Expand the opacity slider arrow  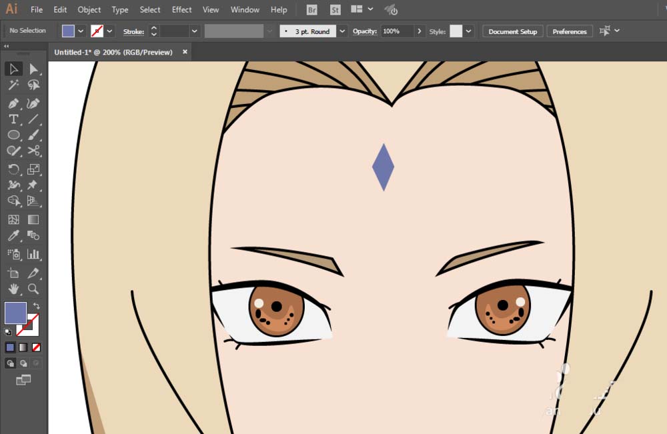(x=420, y=31)
